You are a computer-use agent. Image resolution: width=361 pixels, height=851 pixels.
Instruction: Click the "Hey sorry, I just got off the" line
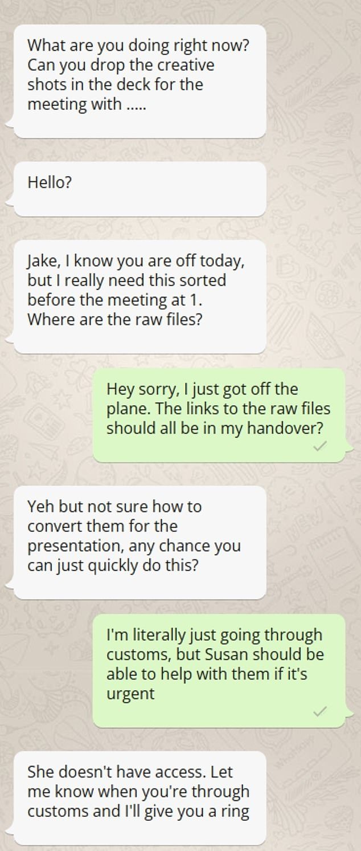pos(202,389)
